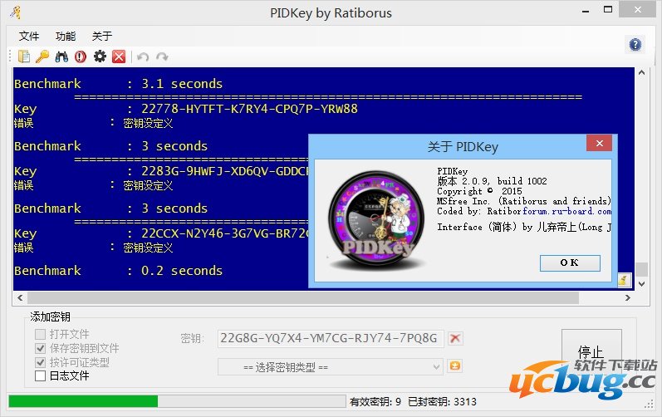Click the horizontal scrollbar left arrow
This screenshot has width=662, height=417.
point(20,297)
